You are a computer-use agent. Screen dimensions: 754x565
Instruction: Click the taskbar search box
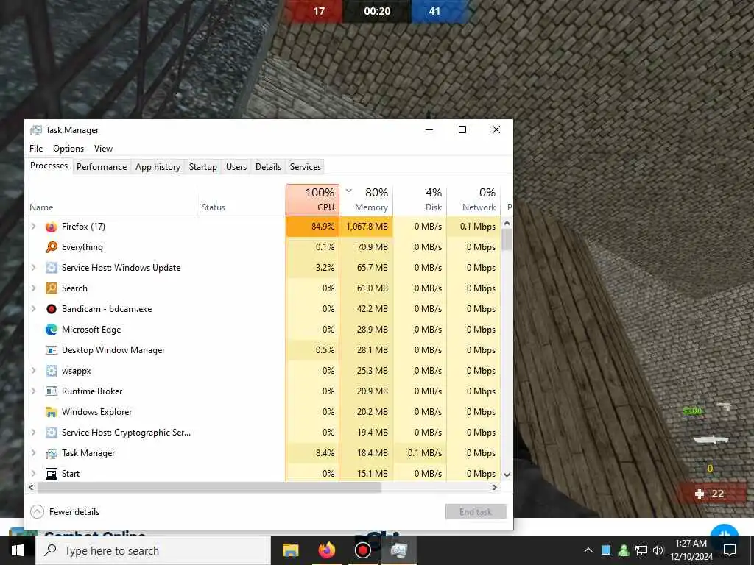coord(153,550)
